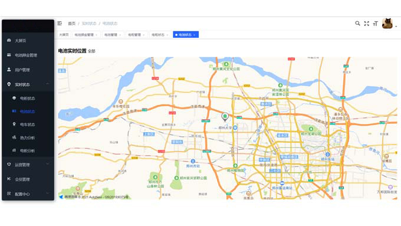Screen dimensions: 401x226
Task: Go to 首页 breadcrumb link
Action: (71, 24)
